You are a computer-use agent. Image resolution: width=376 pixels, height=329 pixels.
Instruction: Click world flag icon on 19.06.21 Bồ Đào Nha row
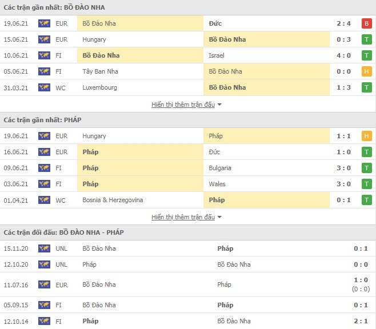(x=44, y=23)
